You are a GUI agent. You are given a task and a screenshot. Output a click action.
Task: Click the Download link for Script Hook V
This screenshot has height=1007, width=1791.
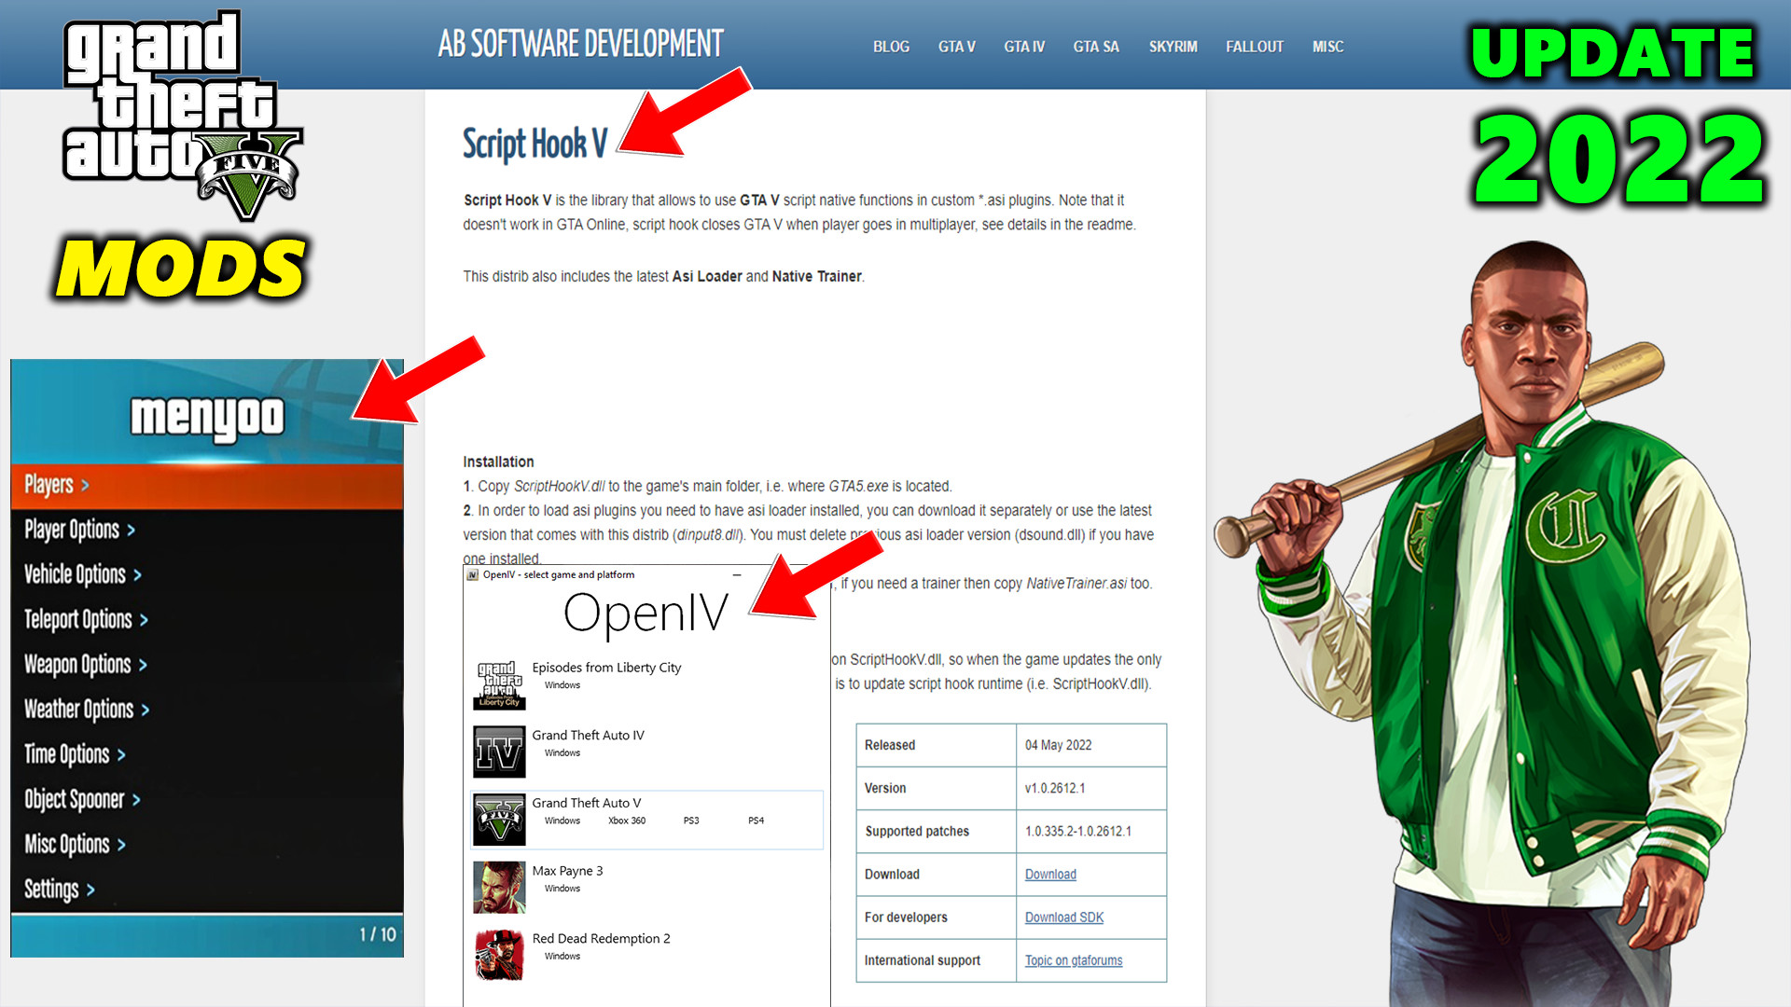[x=1051, y=876]
